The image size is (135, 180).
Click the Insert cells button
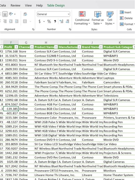(x=125, y=12)
